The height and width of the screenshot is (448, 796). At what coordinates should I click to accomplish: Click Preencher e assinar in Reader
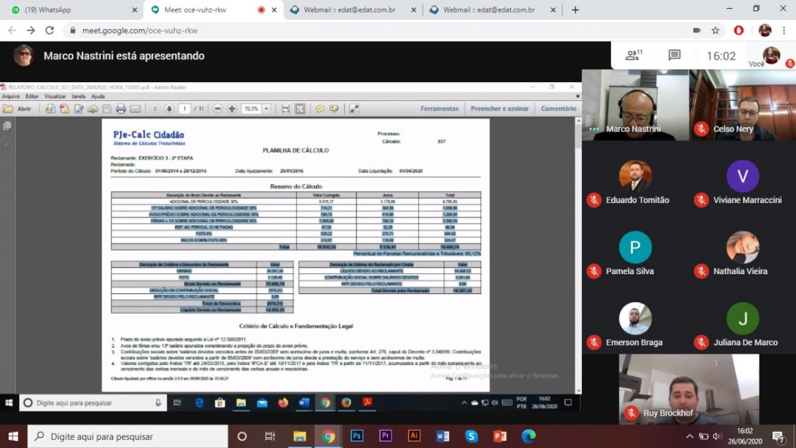(499, 109)
